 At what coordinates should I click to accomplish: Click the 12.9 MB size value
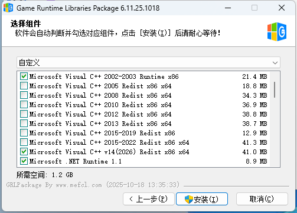tap(254, 133)
